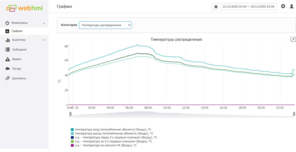Image resolution: width=296 pixels, height=152 pixels.
Task: Click the right range navigator handle
Action: 294,114
